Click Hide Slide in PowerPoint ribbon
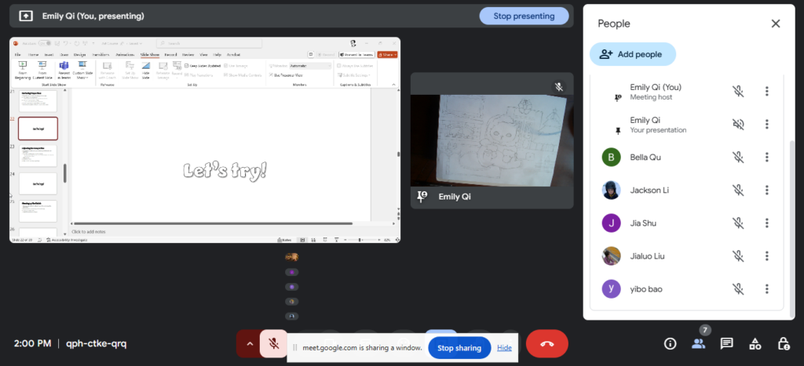Viewport: 804px width, 366px height. tap(145, 70)
